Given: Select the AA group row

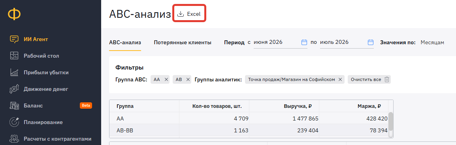Looking at the screenshot, I should coord(249,118).
